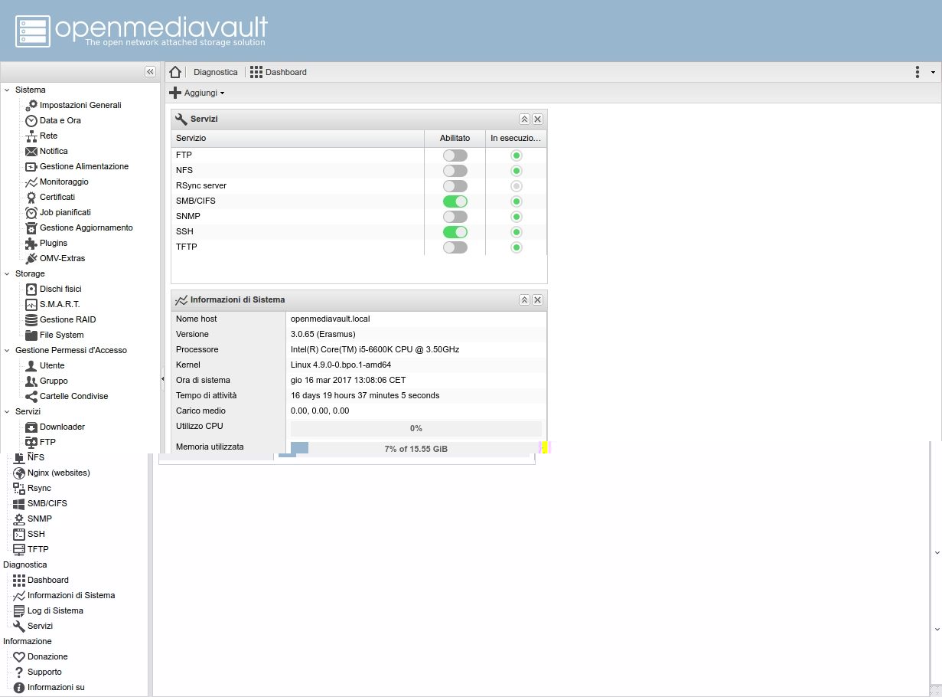Image resolution: width=942 pixels, height=697 pixels.
Task: Enable the FTP service toggle
Action: point(455,155)
